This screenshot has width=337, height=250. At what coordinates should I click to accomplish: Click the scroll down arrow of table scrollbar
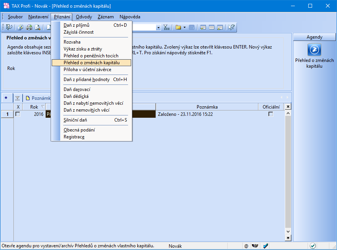(x=288, y=231)
